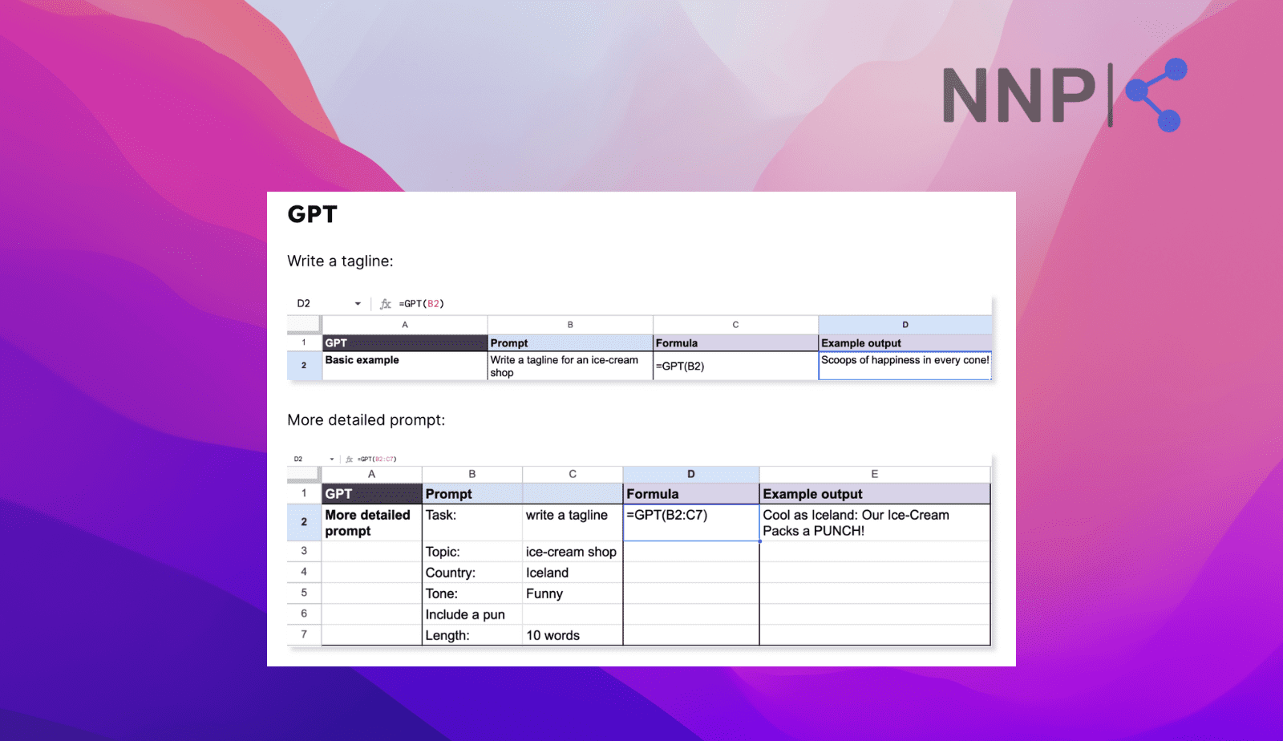The width and height of the screenshot is (1283, 741).
Task: Select 'Prompt' header cell in detailed sheet
Action: click(x=472, y=494)
